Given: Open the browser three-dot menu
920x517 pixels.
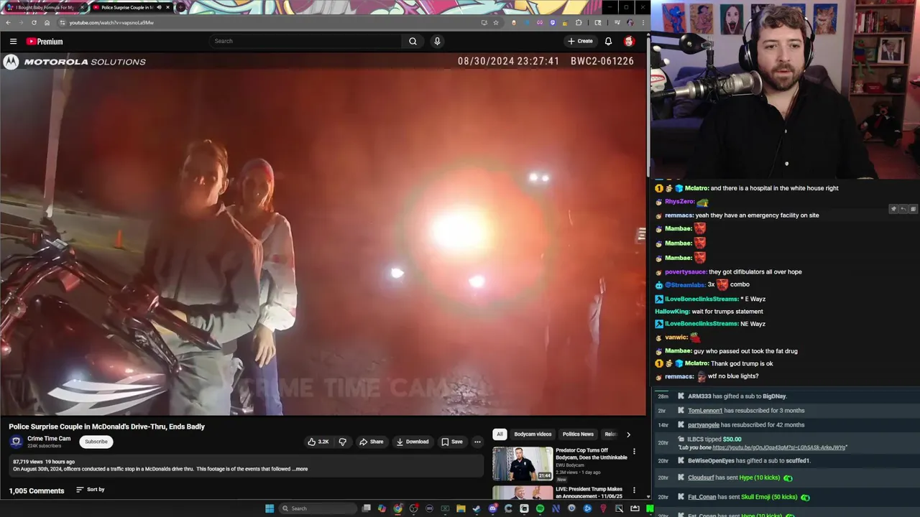Looking at the screenshot, I should click(643, 22).
